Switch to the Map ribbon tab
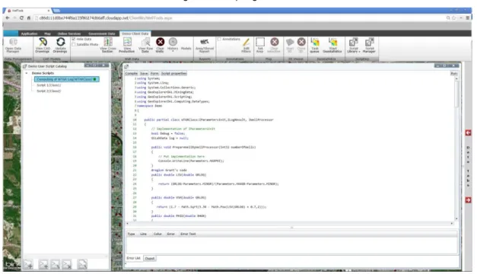 (47, 33)
